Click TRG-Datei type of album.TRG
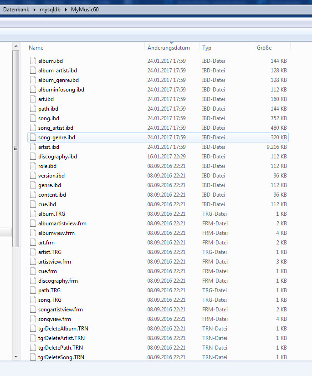Screen dimensions: 312x376 tap(215, 214)
